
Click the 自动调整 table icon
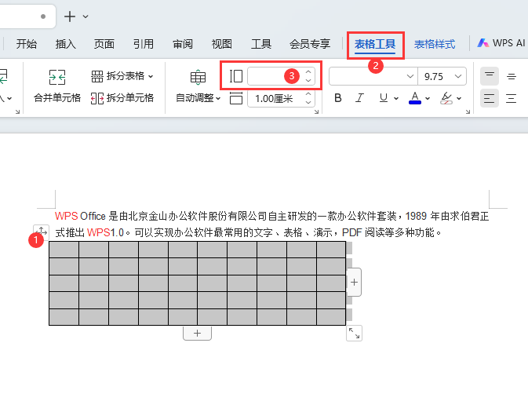click(198, 77)
